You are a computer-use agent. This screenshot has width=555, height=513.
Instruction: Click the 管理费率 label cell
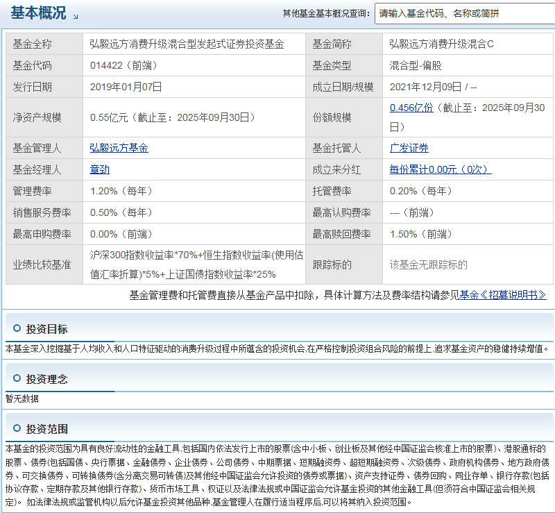[x=44, y=191]
